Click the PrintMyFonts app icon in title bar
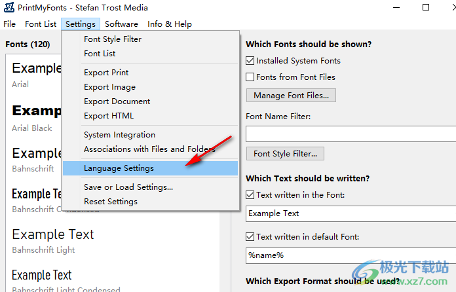Viewport: 456px width, 292px height. pos(9,7)
